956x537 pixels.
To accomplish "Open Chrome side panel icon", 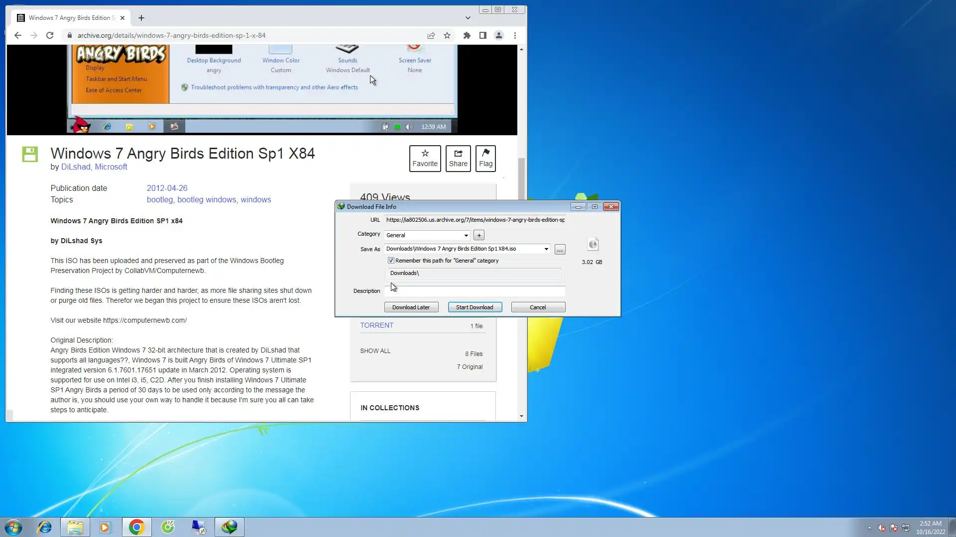I will coord(482,35).
